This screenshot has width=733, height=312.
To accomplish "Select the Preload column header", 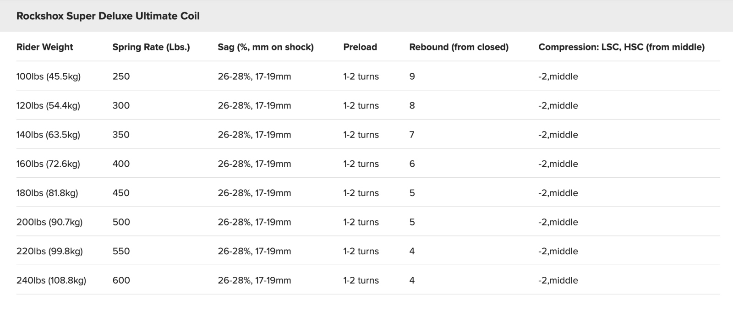I will pyautogui.click(x=360, y=47).
